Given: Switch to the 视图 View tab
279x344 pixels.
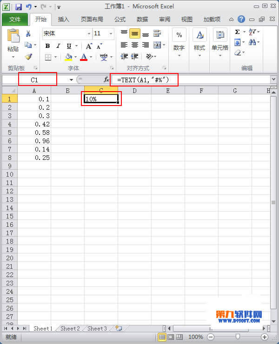Looking at the screenshot, I should click(x=186, y=20).
